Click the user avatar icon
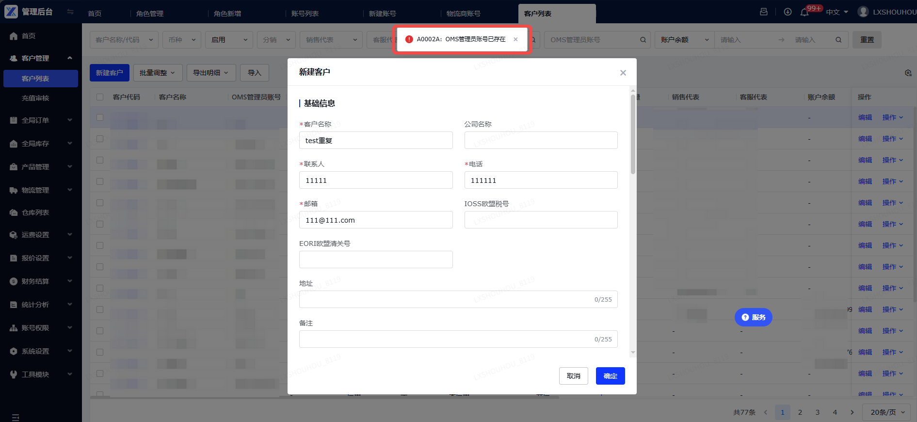 coord(863,12)
